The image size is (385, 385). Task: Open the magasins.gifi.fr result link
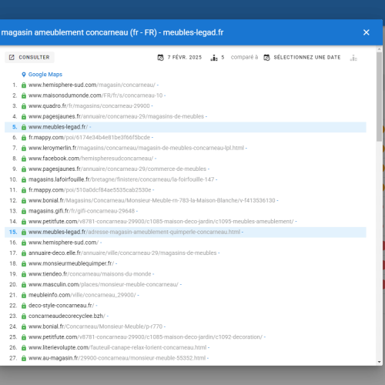tap(82, 211)
